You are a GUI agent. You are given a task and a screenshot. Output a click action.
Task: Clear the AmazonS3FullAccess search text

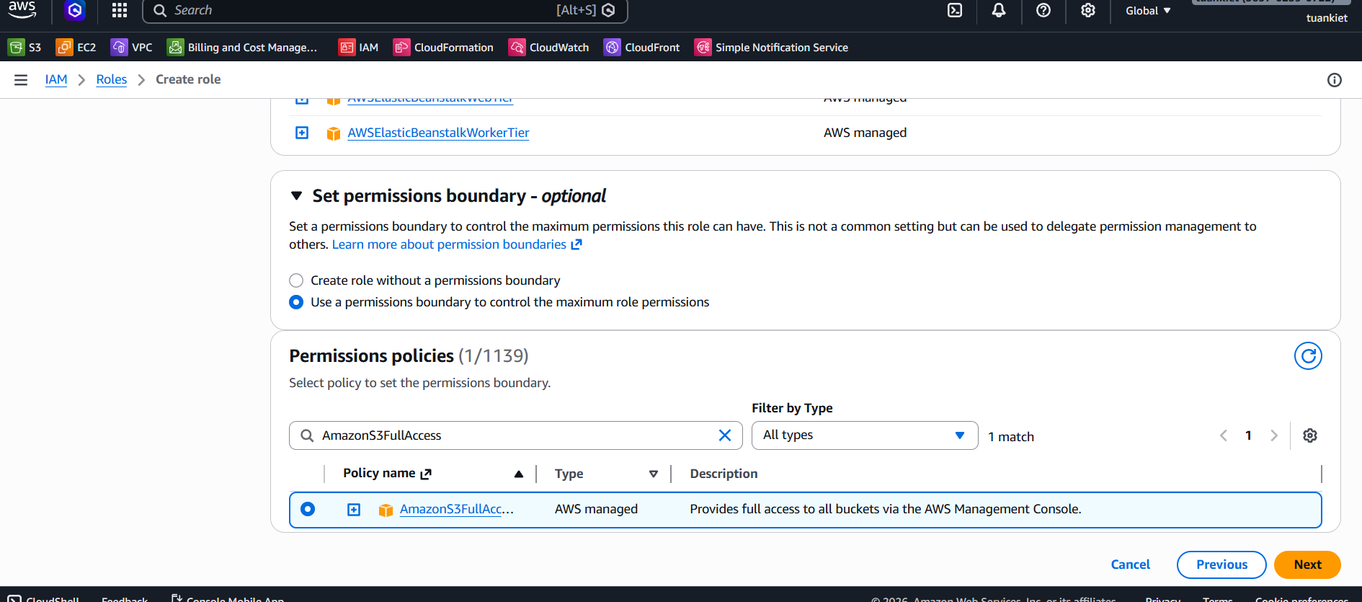(x=724, y=435)
